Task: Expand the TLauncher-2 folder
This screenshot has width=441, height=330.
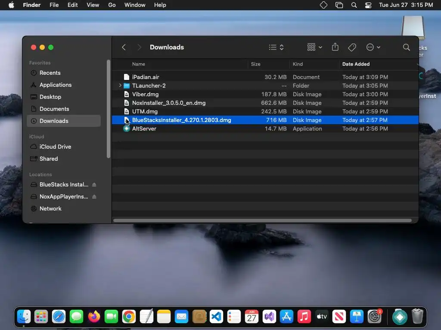Action: 120,86
